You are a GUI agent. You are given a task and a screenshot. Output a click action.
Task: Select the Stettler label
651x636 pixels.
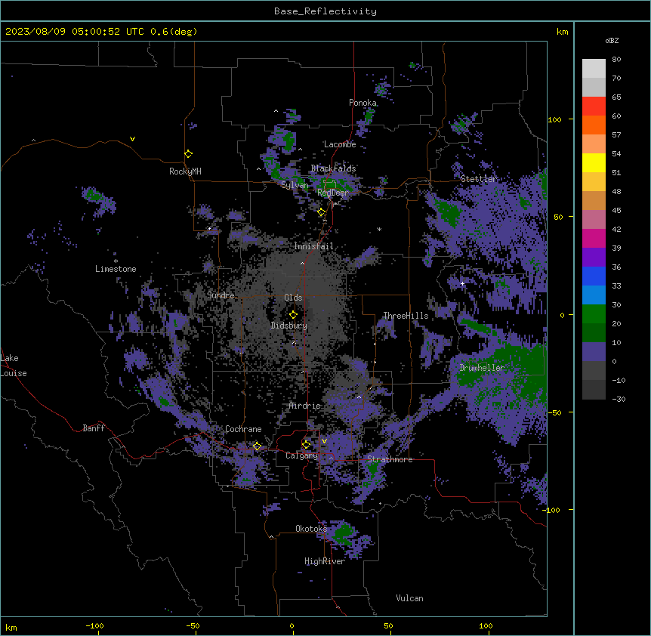coord(479,179)
